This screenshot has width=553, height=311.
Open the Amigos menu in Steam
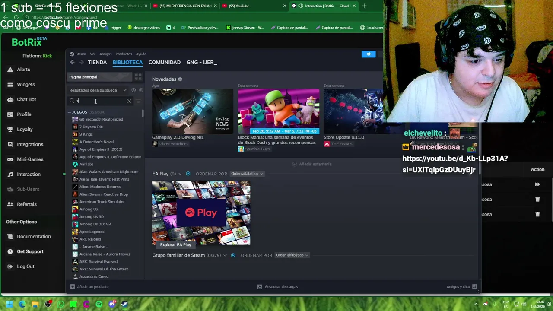pyautogui.click(x=105, y=54)
